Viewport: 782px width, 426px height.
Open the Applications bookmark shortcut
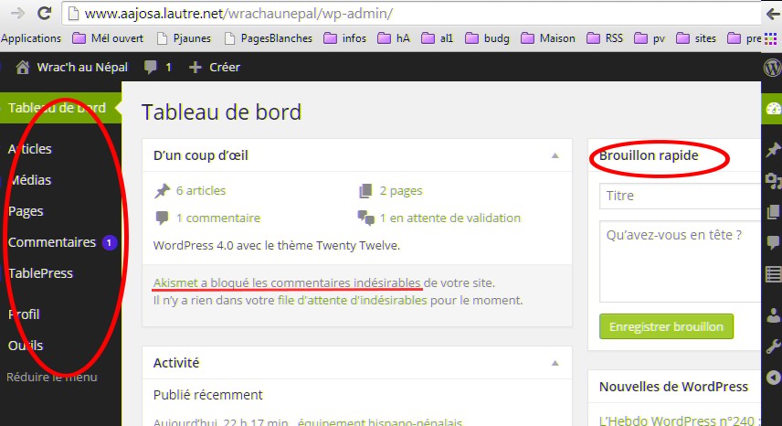30,38
